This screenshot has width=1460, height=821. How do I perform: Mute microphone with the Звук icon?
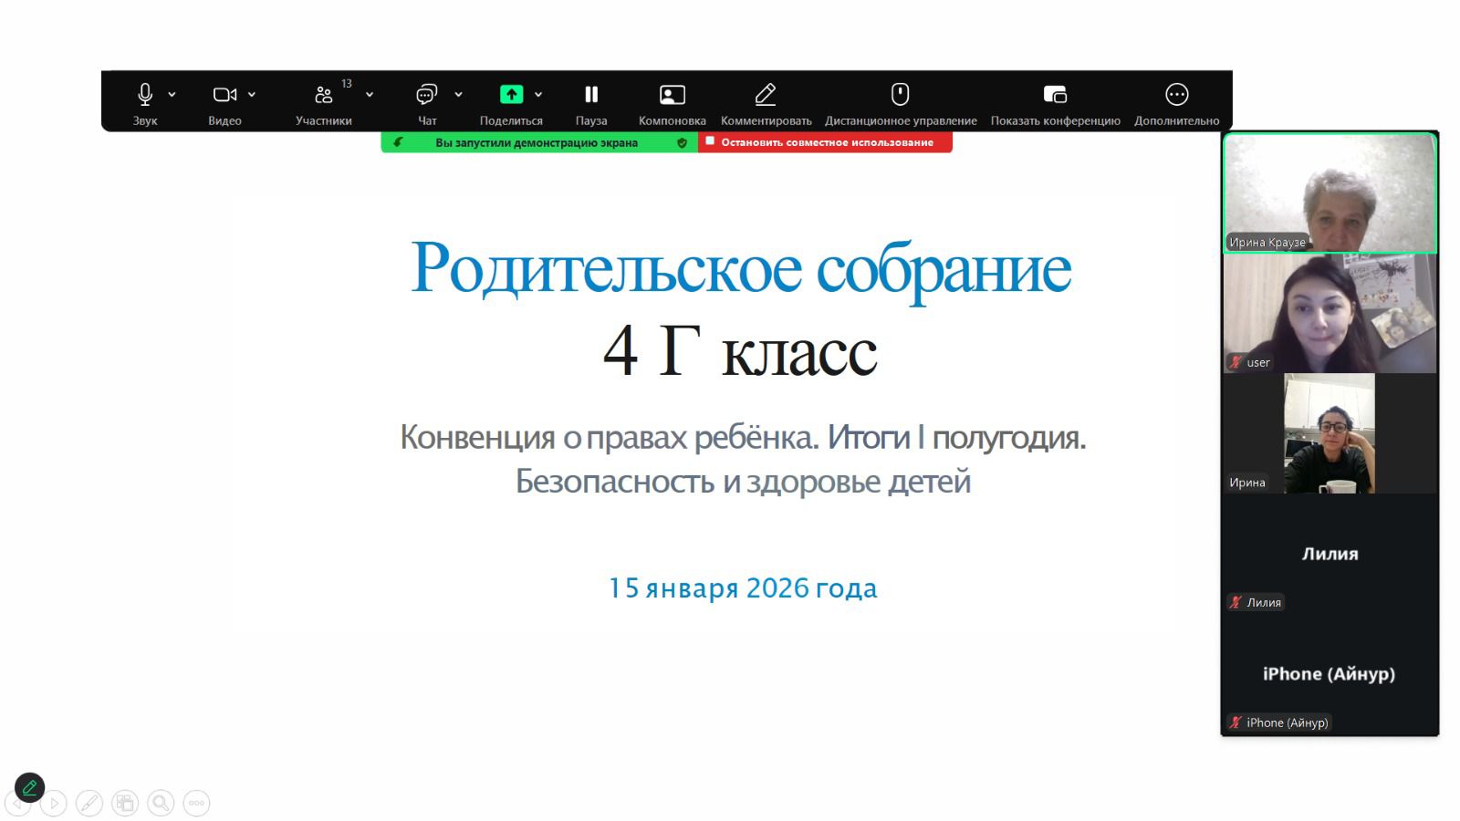pyautogui.click(x=144, y=95)
